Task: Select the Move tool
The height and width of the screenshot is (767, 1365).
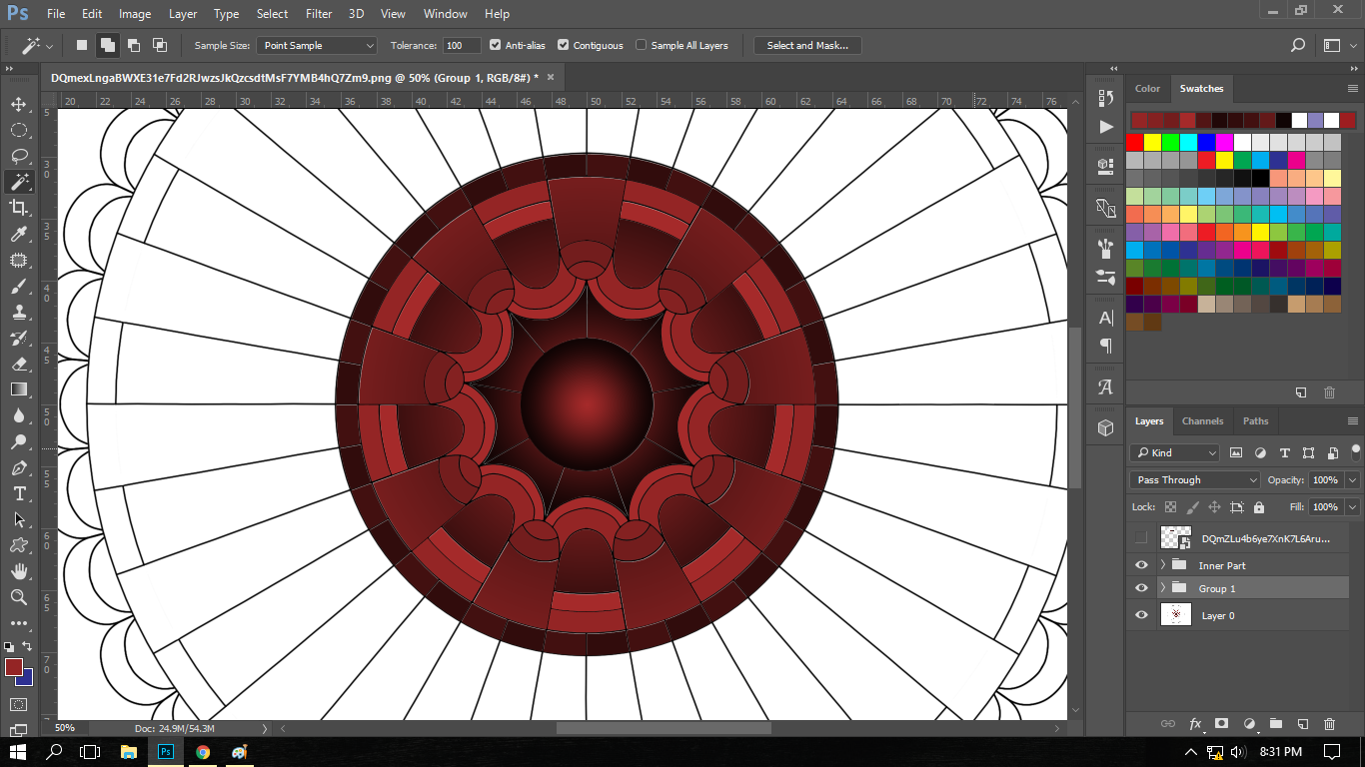Action: coord(19,104)
